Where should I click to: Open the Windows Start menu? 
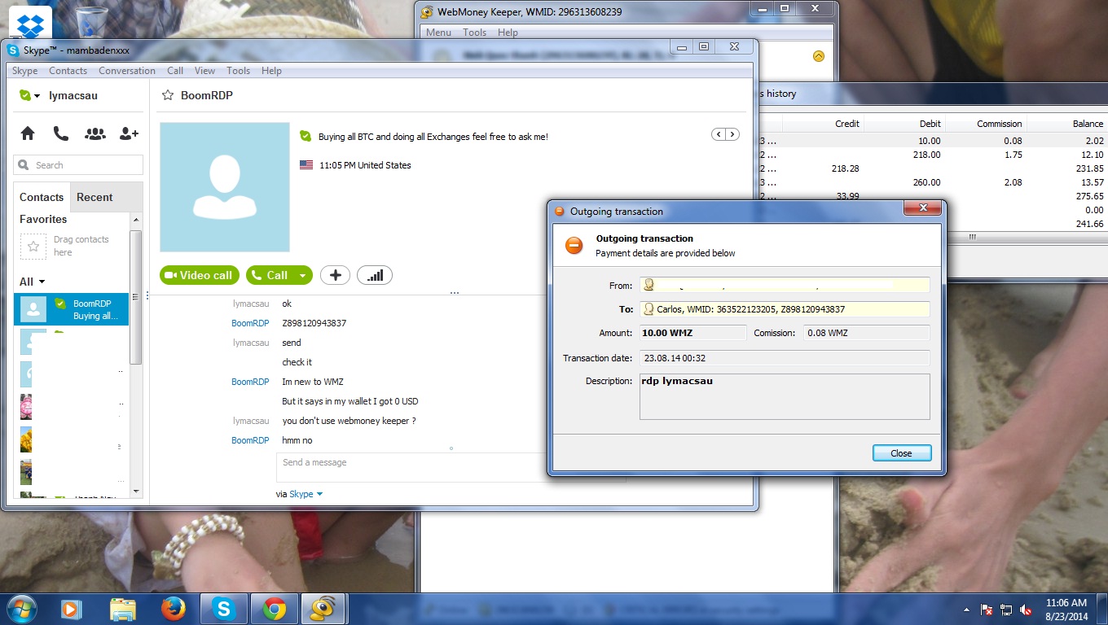[x=20, y=609]
